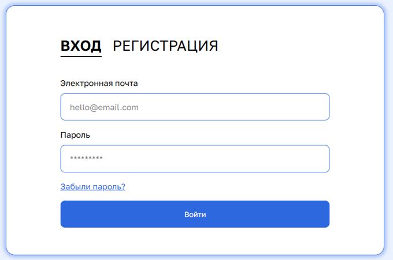Submit the login form with Войти
The height and width of the screenshot is (260, 393).
click(195, 214)
